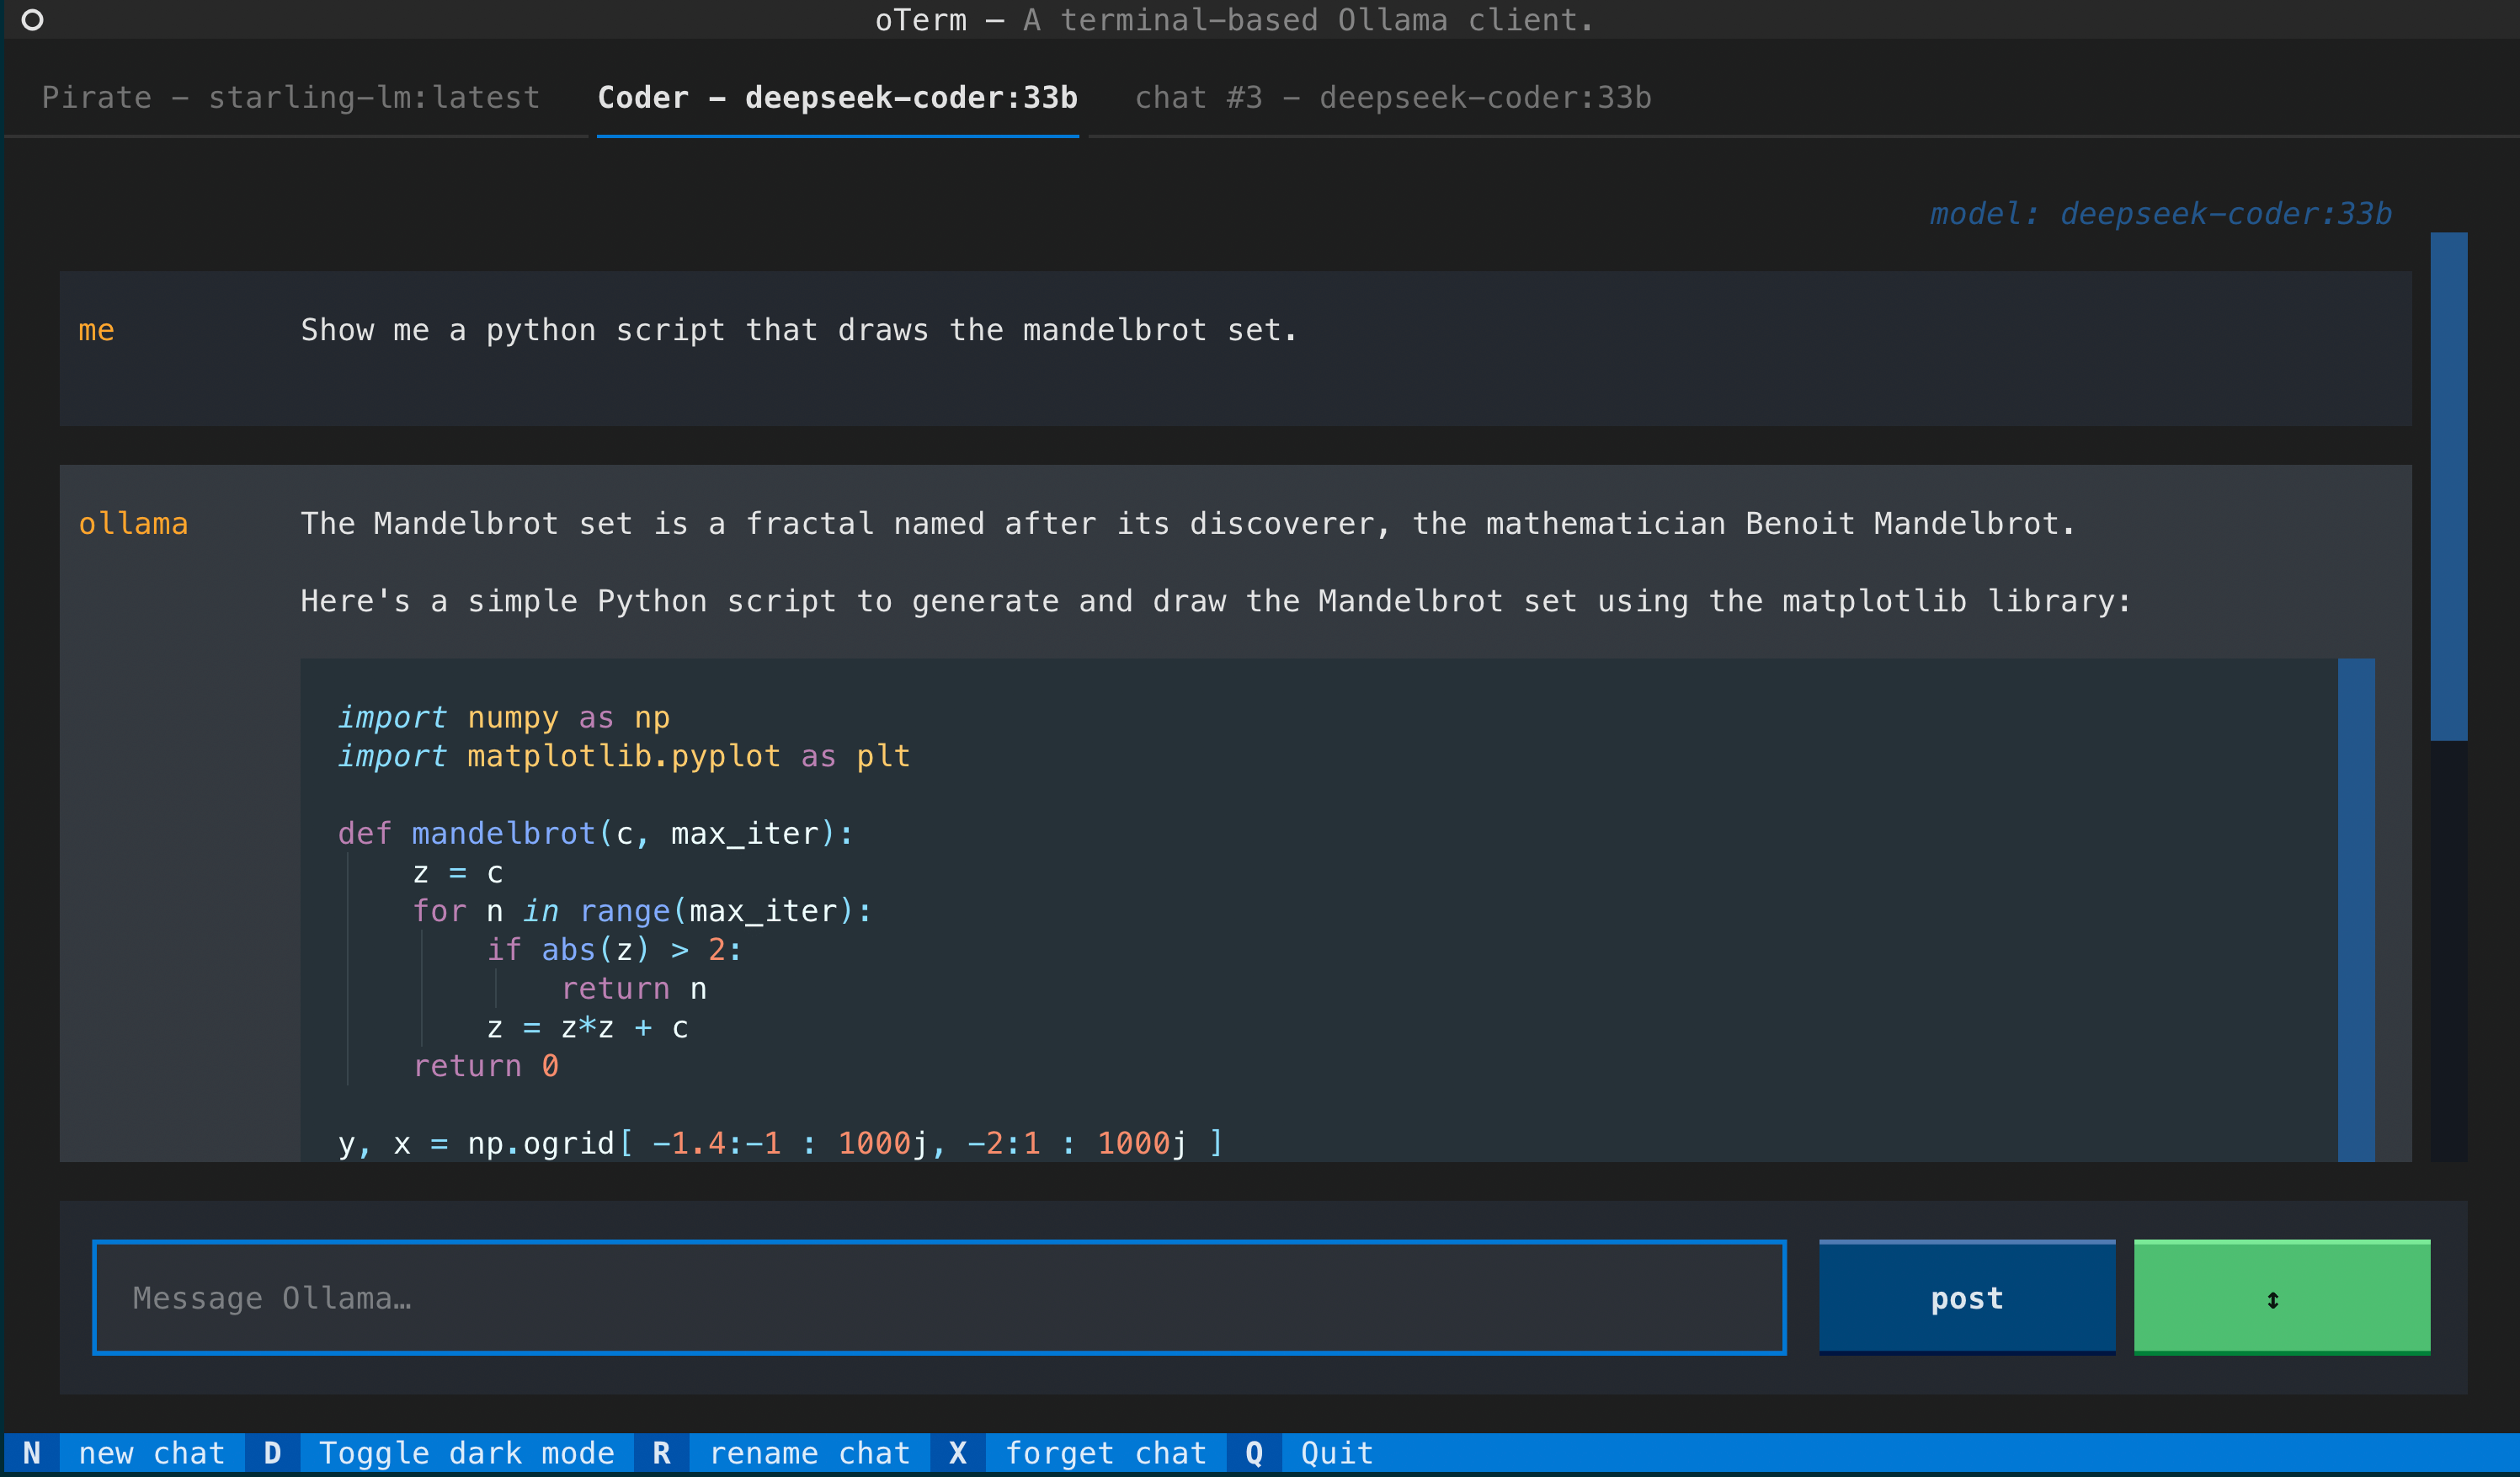The width and height of the screenshot is (2520, 1477).
Task: Click the Q key hint in footer
Action: coord(1254,1453)
